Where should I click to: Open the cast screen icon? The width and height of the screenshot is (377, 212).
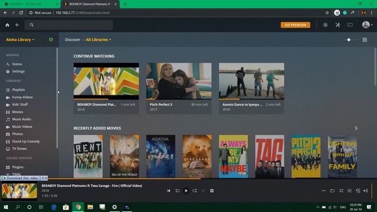point(350,25)
